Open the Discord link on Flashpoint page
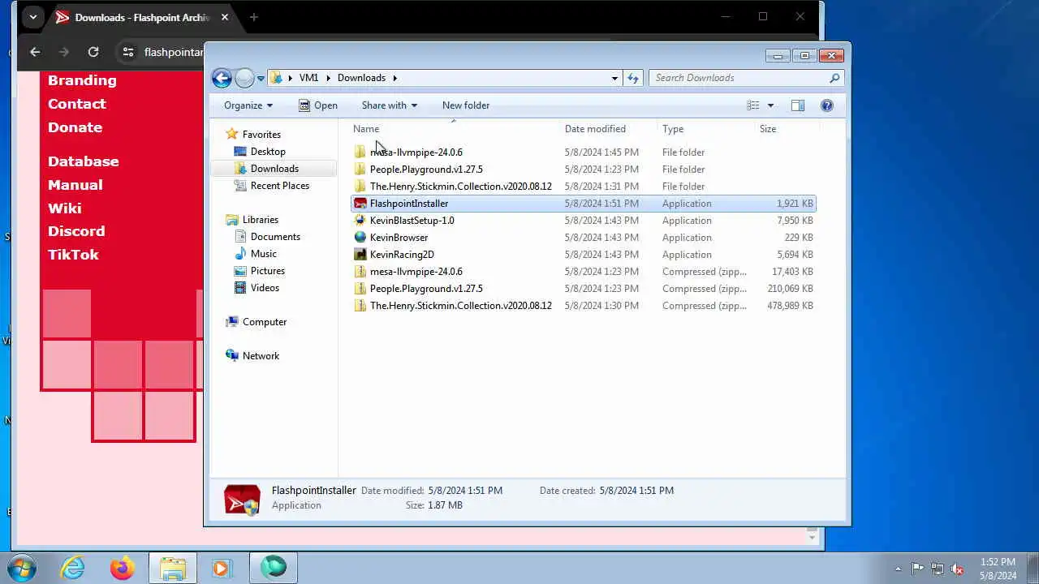 click(76, 231)
